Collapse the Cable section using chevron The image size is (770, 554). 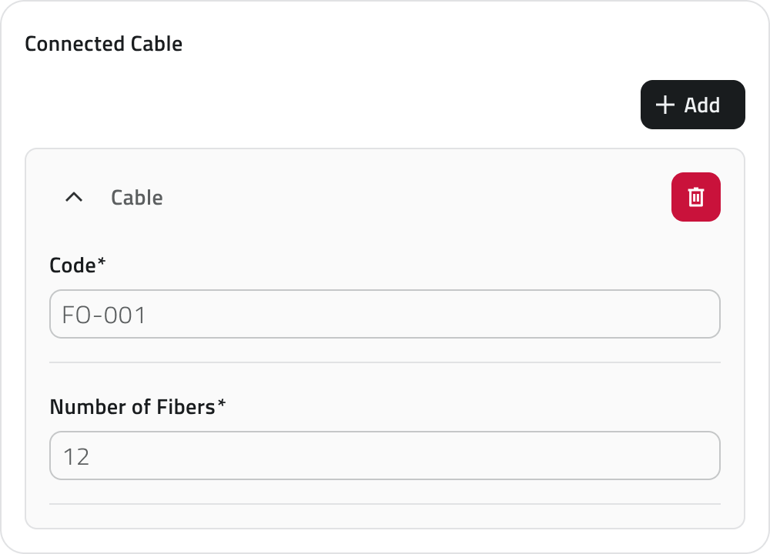click(74, 198)
